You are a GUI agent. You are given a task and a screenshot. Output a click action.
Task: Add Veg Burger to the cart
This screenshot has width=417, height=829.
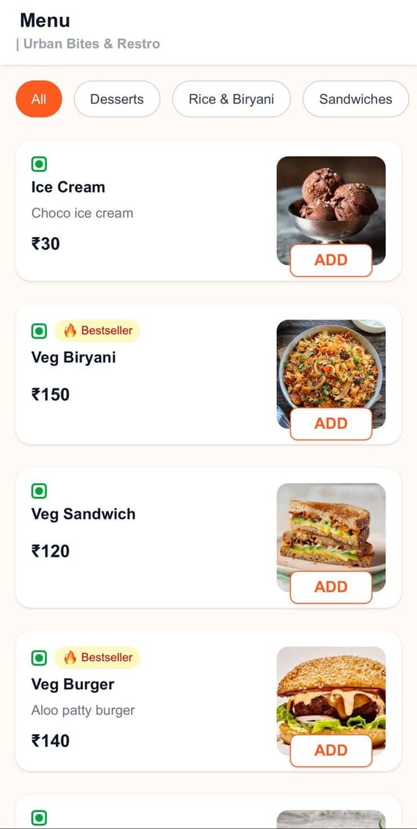point(331,750)
